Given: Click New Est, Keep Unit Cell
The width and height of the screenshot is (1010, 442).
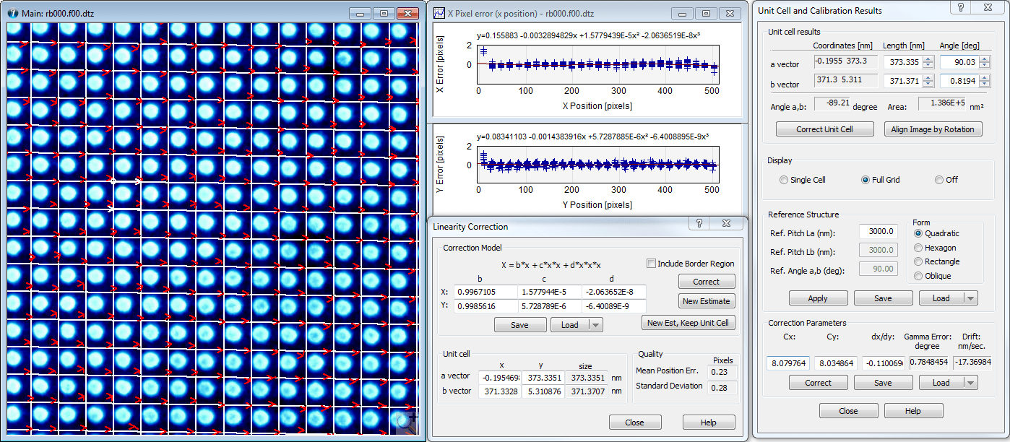Looking at the screenshot, I should pos(689,323).
